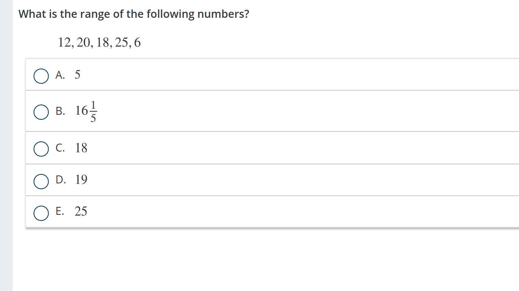This screenshot has height=291, width=519.
Task: Select the radio button for option B
Action: click(41, 112)
